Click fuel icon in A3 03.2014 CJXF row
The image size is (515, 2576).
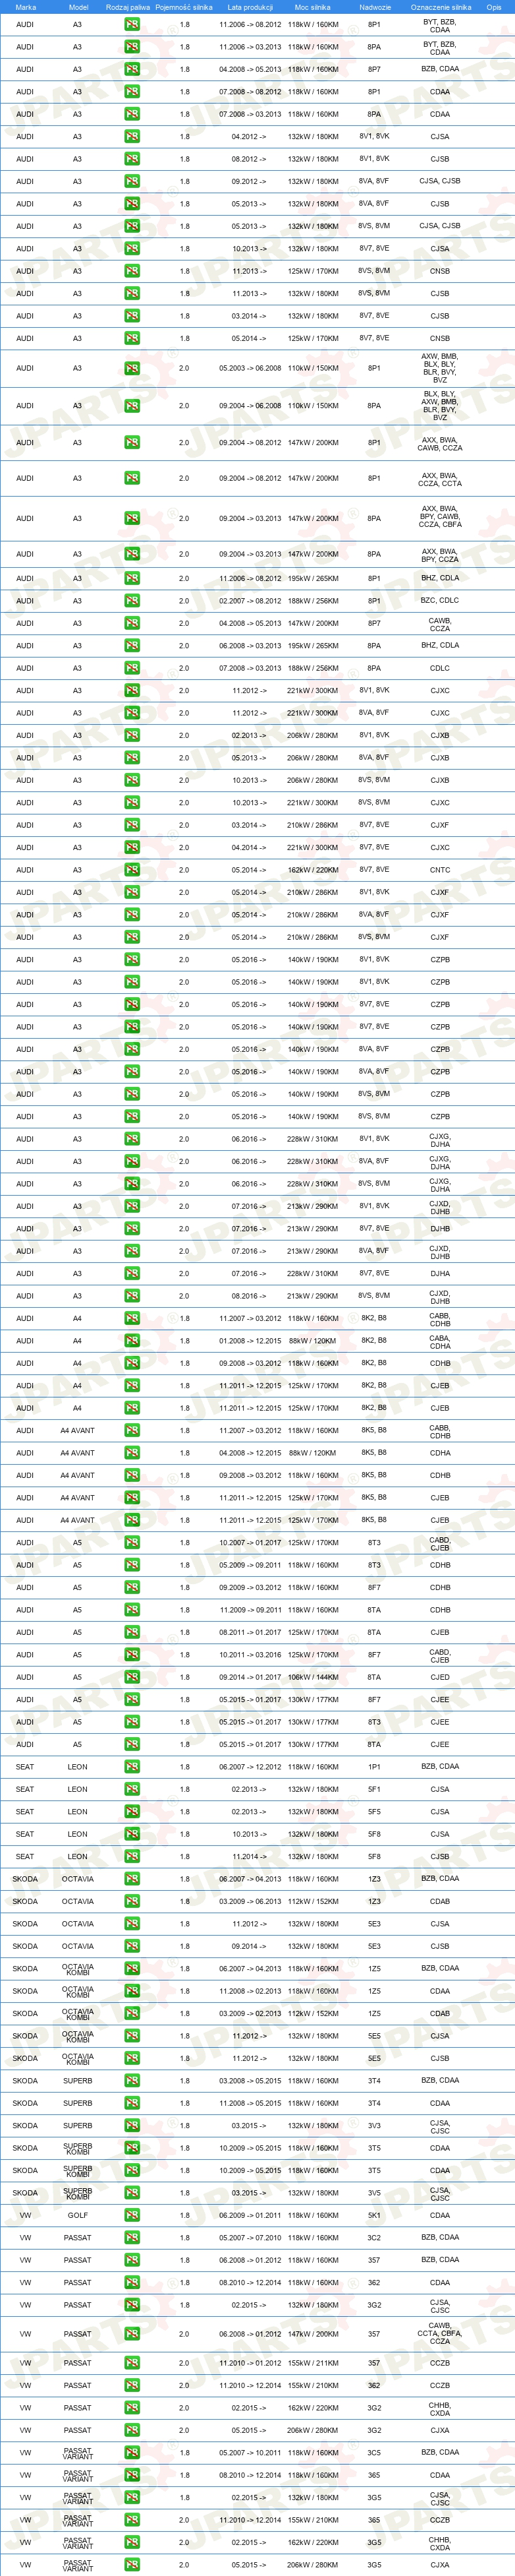pos(132,825)
